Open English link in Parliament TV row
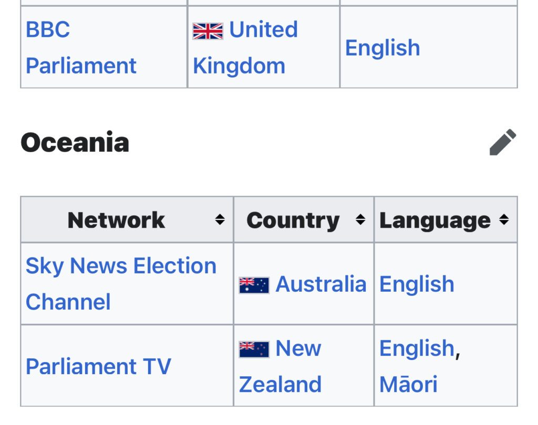Image resolution: width=538 pixels, height=425 pixels. pos(417,348)
